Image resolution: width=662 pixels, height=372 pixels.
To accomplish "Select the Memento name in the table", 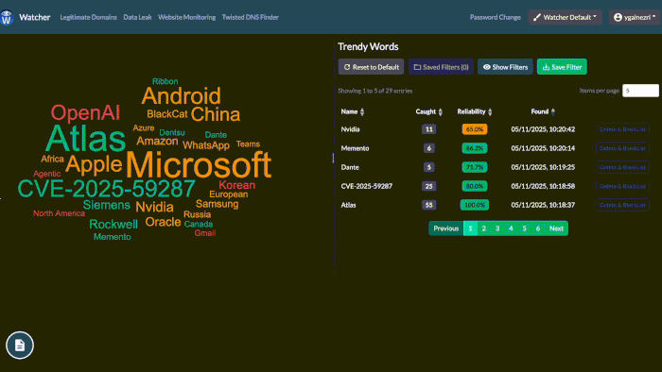I will coord(355,148).
